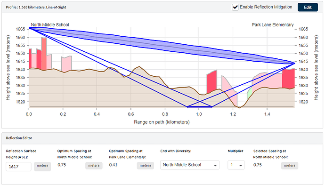Click the Selected Spacing at North Middle School label

(270, 154)
